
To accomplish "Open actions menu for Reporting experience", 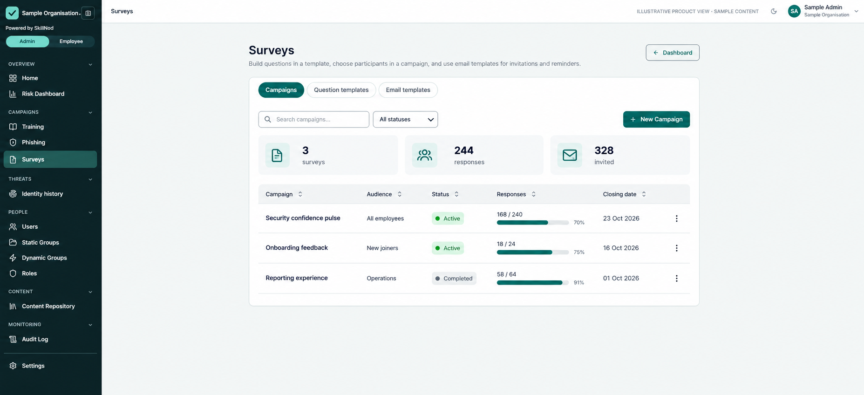I will coord(676,279).
